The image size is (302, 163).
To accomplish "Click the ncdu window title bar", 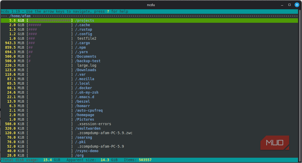I will (151, 5).
